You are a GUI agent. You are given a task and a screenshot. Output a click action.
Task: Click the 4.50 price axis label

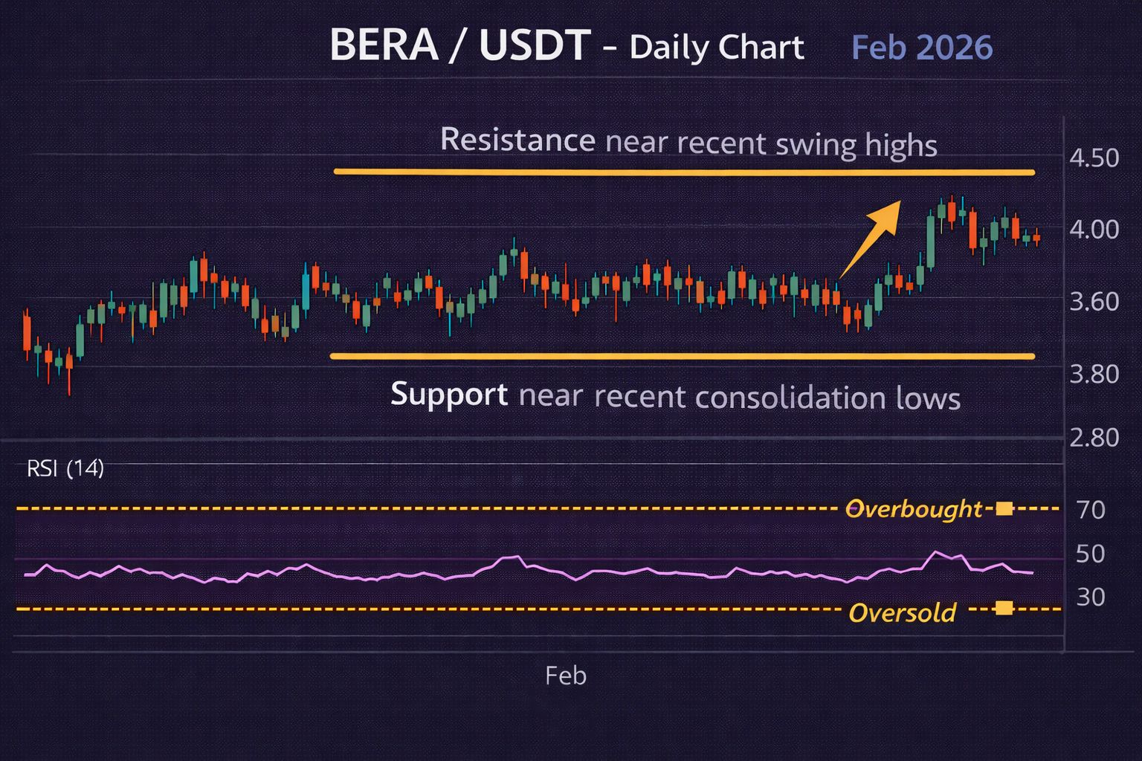point(1093,158)
